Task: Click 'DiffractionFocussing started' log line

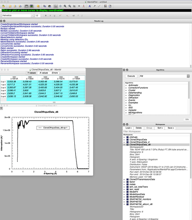Action: pos(14,52)
